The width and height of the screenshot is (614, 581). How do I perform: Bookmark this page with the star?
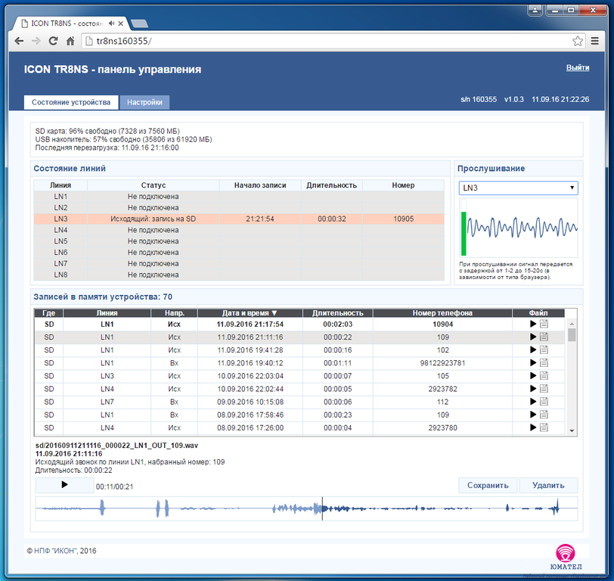[x=577, y=41]
